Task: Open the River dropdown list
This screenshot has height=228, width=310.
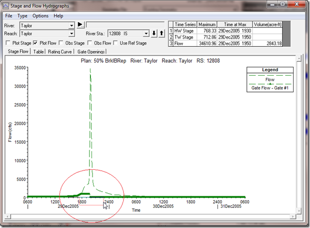Action: click(x=71, y=26)
